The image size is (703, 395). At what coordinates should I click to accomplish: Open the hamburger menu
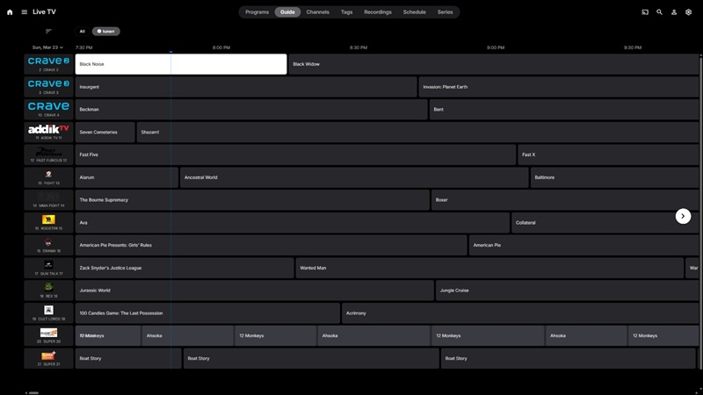tap(25, 12)
